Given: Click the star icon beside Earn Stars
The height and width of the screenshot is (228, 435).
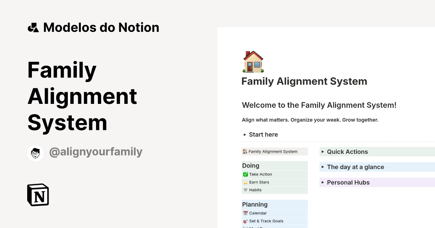Looking at the screenshot, I should (x=245, y=182).
